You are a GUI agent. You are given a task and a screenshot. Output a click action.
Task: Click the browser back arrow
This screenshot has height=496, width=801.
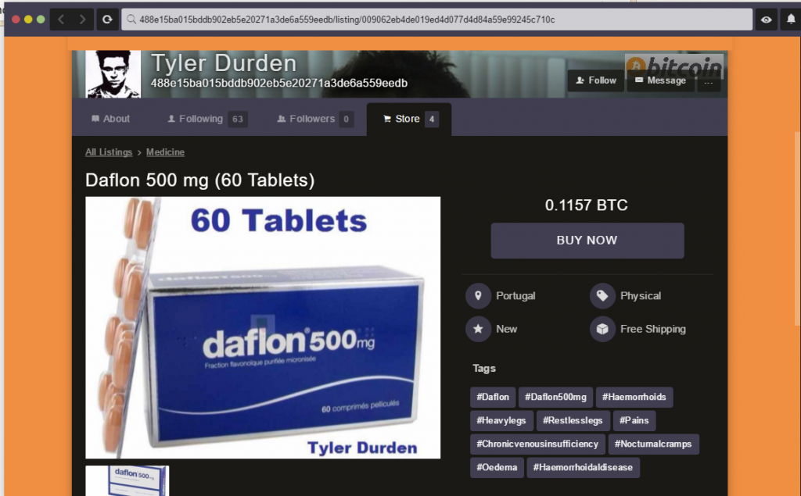point(61,20)
